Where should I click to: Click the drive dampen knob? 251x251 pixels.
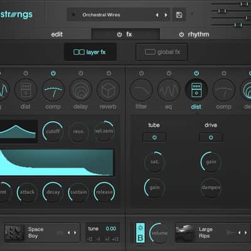click(x=211, y=188)
